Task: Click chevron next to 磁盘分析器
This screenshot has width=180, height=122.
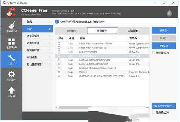Action: [50, 43]
